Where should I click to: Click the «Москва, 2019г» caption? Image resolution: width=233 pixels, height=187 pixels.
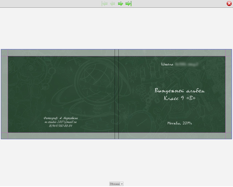point(180,123)
